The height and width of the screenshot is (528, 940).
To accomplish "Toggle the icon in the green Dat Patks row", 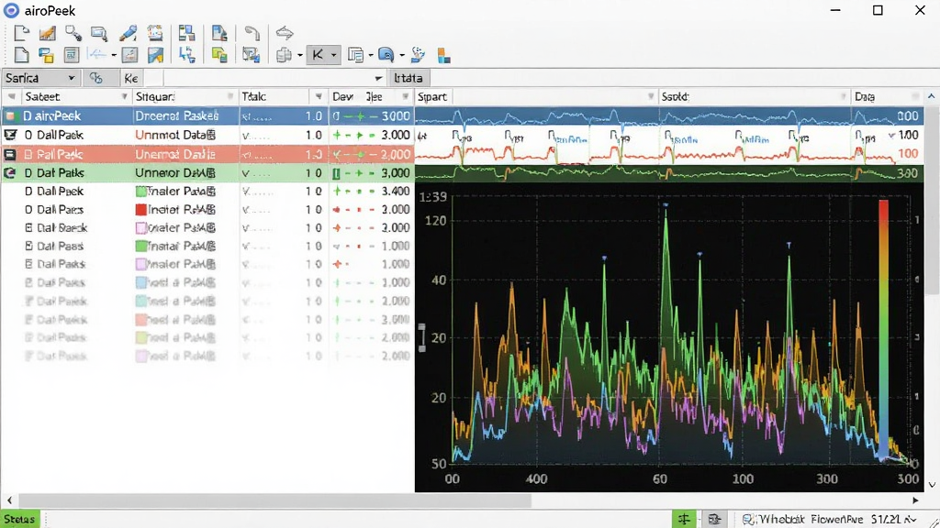I will click(9, 173).
